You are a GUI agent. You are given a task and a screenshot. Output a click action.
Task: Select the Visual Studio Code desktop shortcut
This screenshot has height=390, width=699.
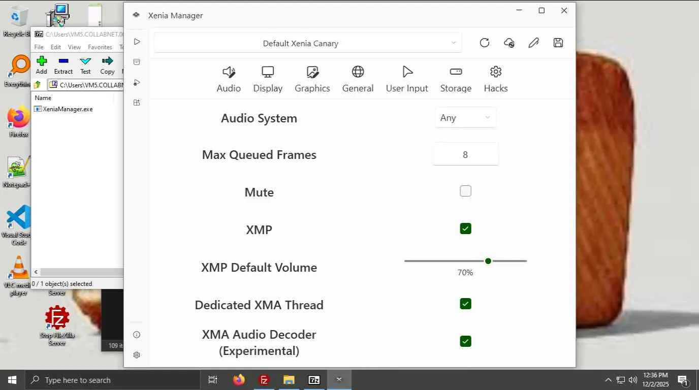tap(18, 225)
